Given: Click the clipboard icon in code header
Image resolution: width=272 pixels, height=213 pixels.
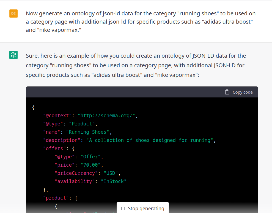Looking at the screenshot, I should click(227, 92).
